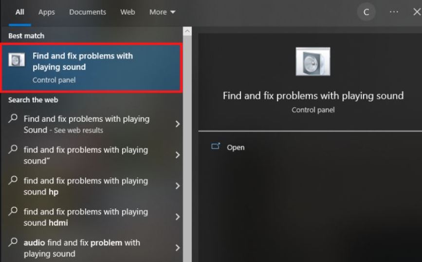Click the Open window icon
Image resolution: width=422 pixels, height=262 pixels.
click(x=216, y=146)
